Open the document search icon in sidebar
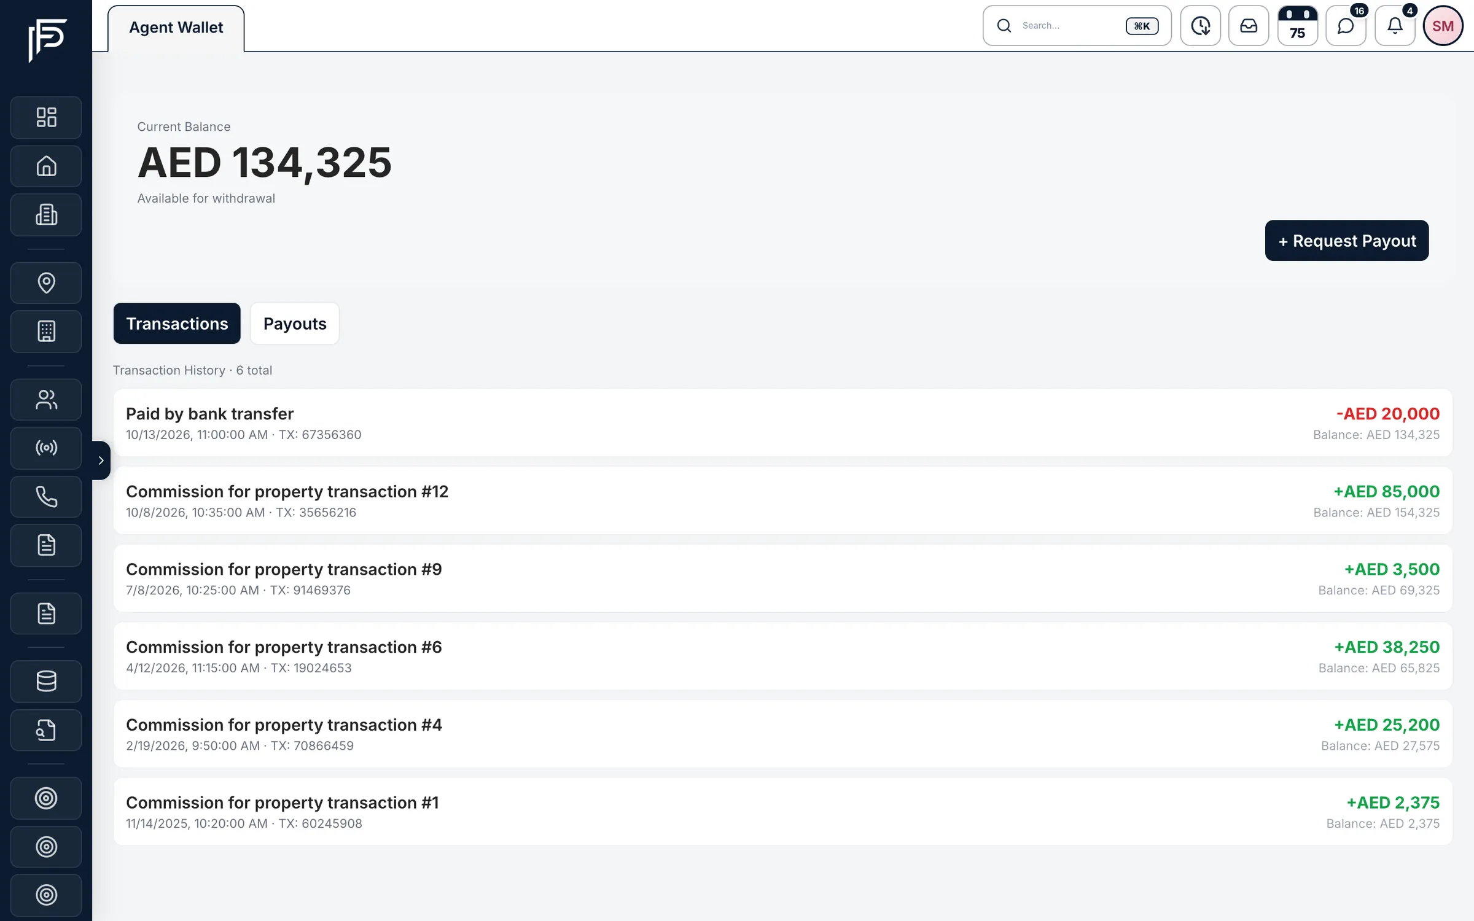1474x921 pixels. coord(46,730)
